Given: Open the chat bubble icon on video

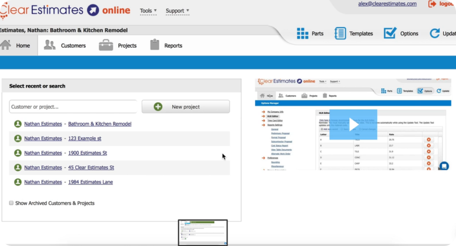Looking at the screenshot, I should coord(444,166).
